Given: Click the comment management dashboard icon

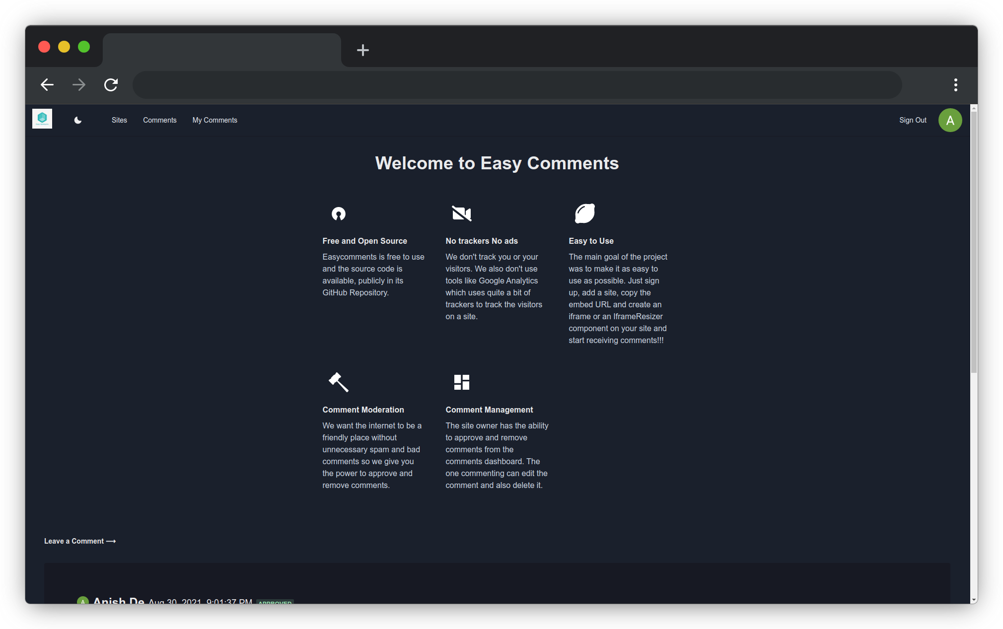Looking at the screenshot, I should pos(461,382).
